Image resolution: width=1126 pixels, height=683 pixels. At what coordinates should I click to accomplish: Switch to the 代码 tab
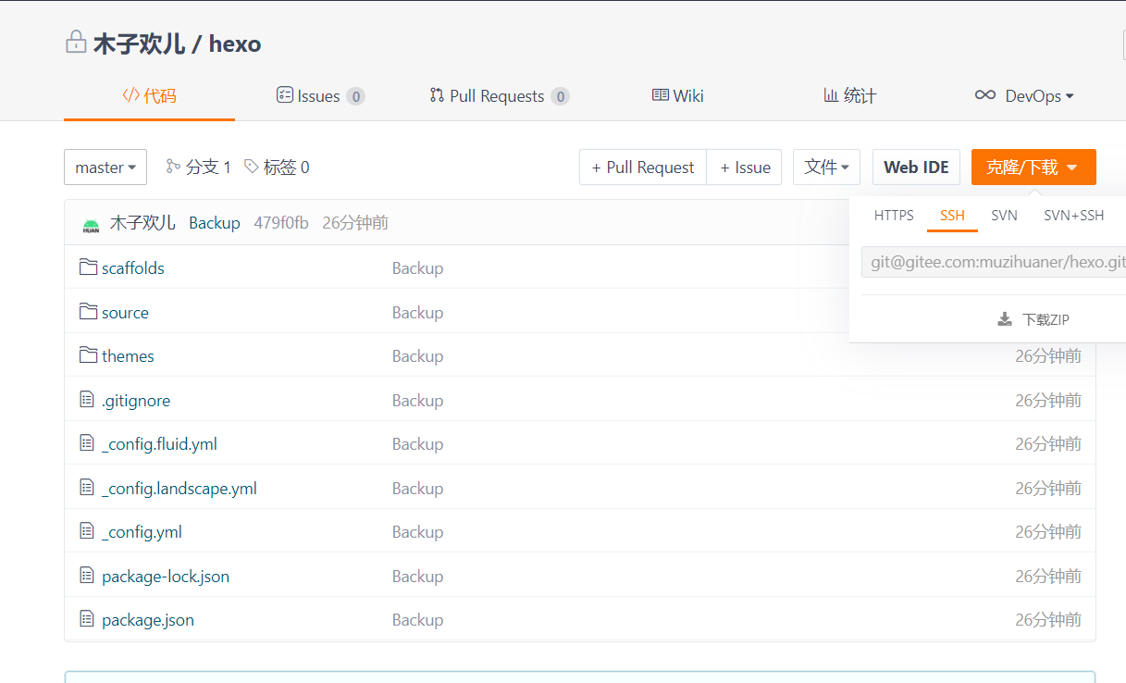(149, 95)
